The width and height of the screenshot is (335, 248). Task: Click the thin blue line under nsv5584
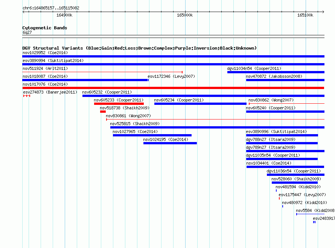point(310,214)
